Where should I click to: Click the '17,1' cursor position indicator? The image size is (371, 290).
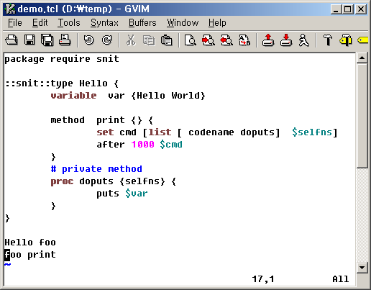click(x=263, y=279)
